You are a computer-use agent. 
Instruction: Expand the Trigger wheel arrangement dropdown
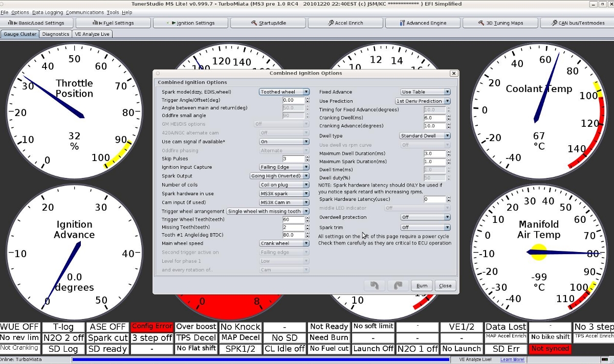click(x=268, y=211)
